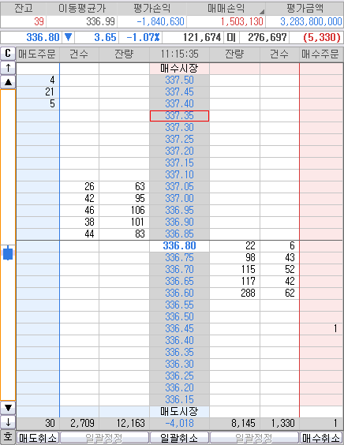This screenshot has width=344, height=445.
Task: Click price 336.20 in the ladder
Action: click(179, 387)
